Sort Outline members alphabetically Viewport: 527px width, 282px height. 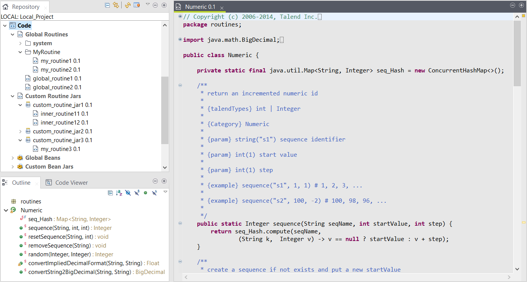click(119, 192)
